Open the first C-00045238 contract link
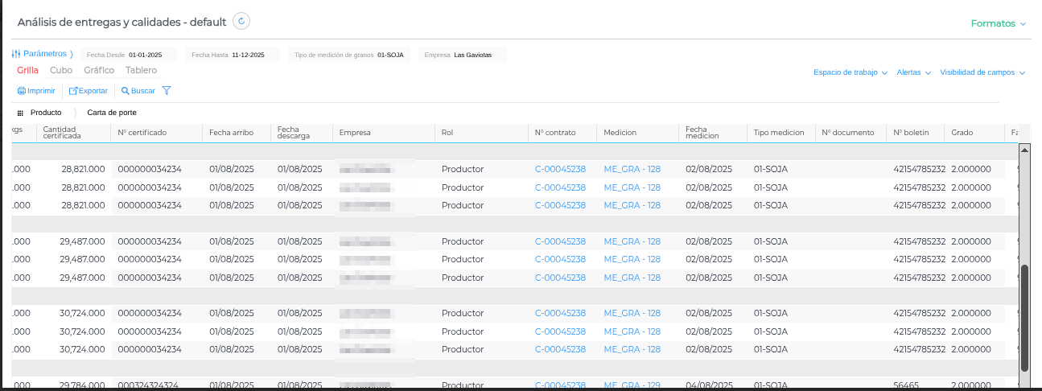1042x391 pixels. [x=560, y=170]
